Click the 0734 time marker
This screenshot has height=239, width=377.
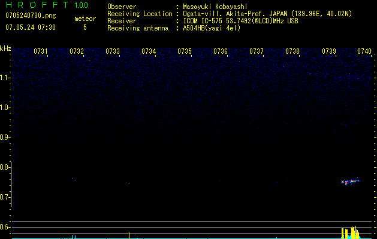point(149,51)
